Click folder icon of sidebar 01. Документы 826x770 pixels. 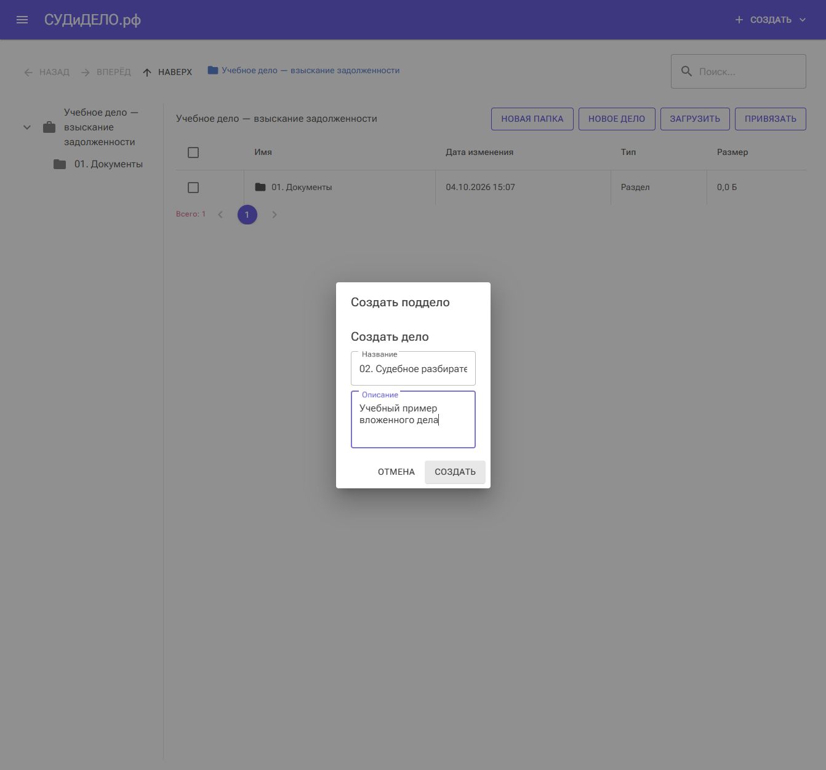tap(60, 164)
